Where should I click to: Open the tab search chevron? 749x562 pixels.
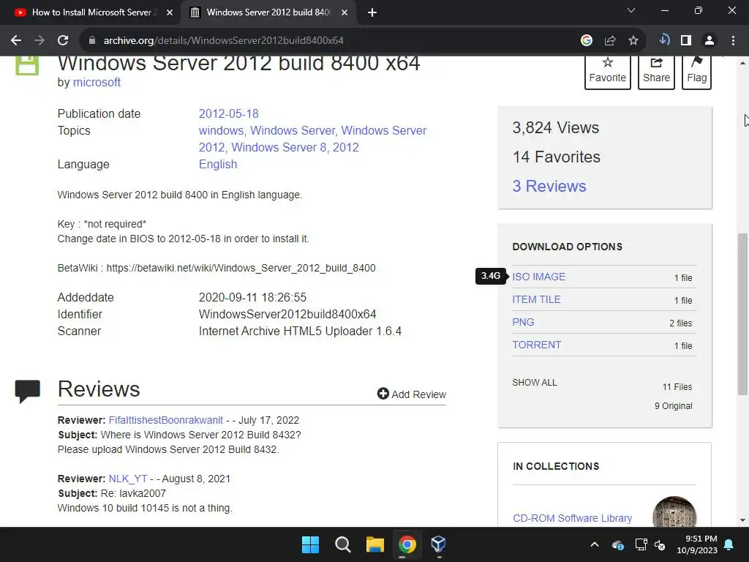(631, 10)
